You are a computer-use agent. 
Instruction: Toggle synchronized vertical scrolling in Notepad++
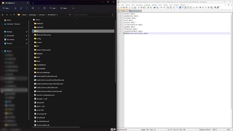168,8
